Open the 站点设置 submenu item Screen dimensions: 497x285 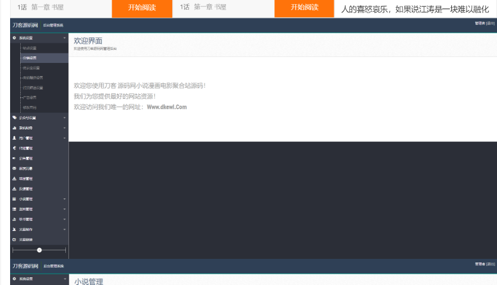(x=30, y=47)
